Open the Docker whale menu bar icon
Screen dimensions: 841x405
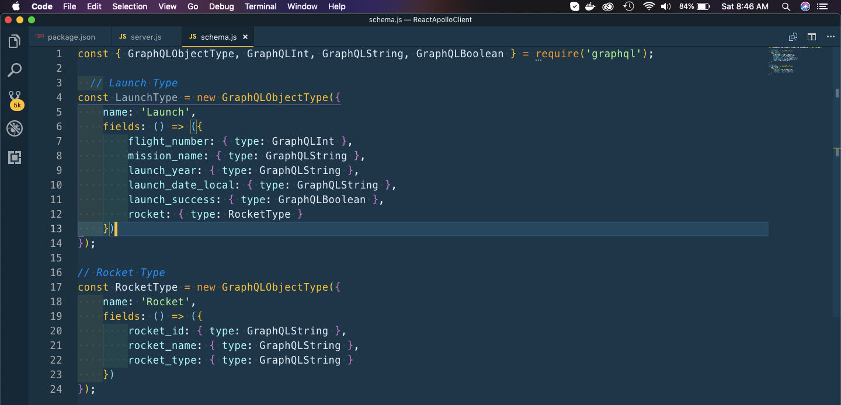(x=591, y=6)
